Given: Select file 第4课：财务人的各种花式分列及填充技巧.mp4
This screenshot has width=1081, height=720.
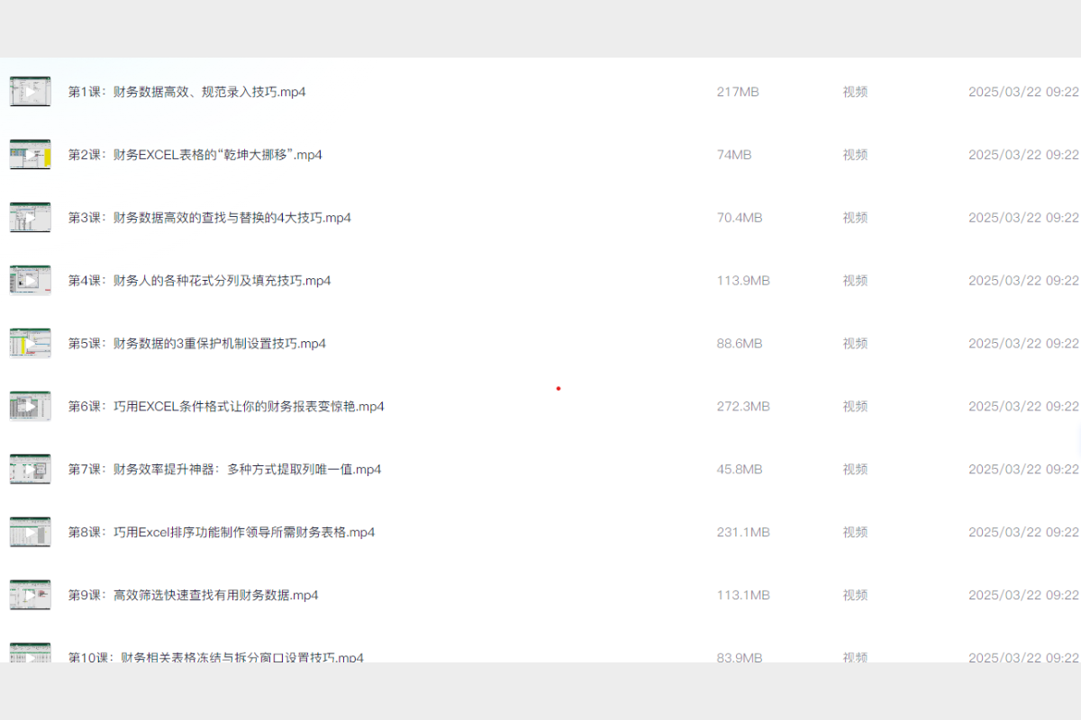Looking at the screenshot, I should [x=200, y=281].
